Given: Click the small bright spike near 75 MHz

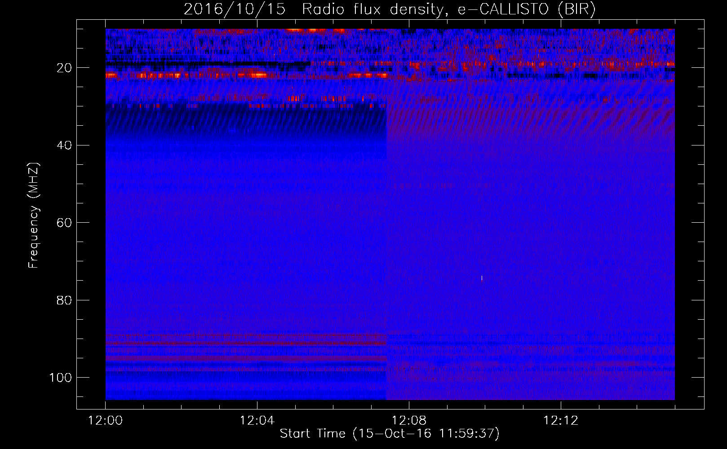Looking at the screenshot, I should (x=482, y=278).
